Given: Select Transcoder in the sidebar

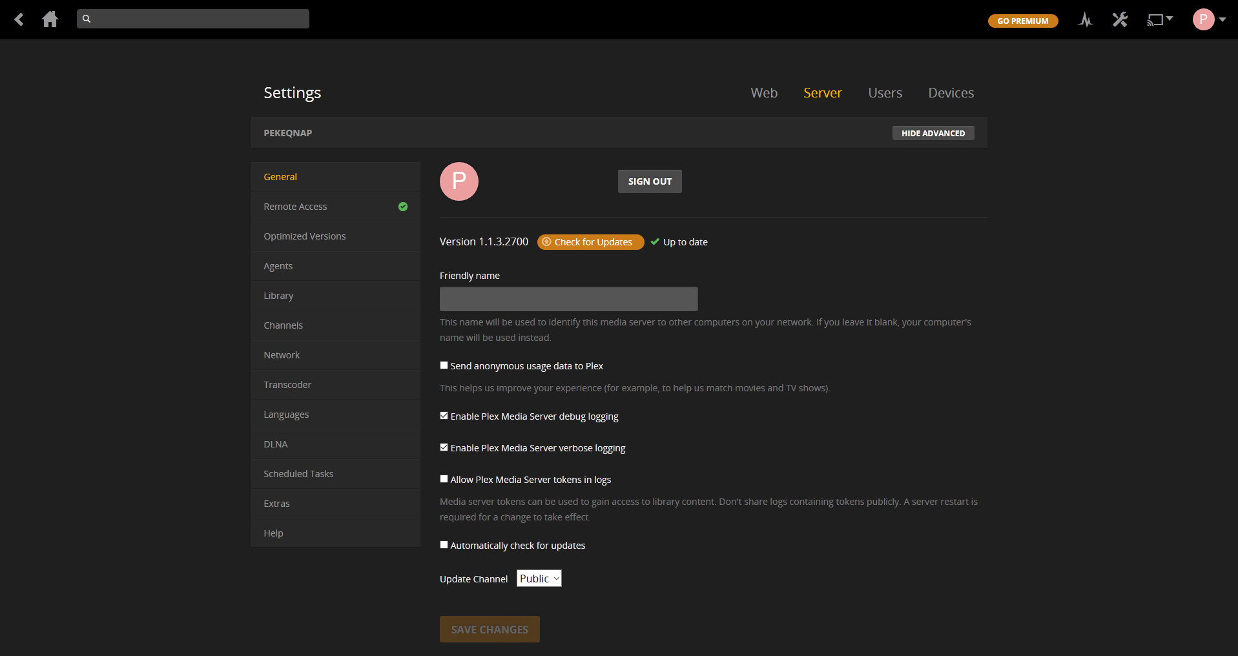Looking at the screenshot, I should (287, 385).
